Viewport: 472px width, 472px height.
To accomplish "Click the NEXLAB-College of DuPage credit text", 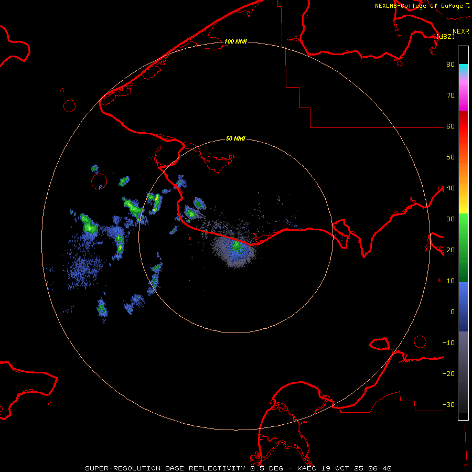I will point(419,6).
